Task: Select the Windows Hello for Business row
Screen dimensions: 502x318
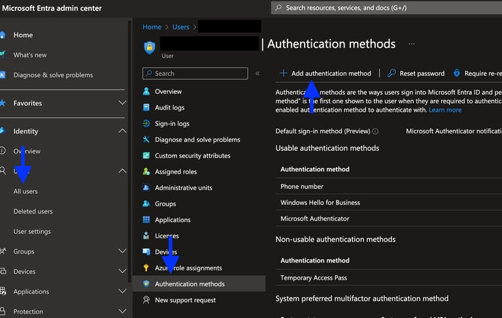Action: point(389,202)
